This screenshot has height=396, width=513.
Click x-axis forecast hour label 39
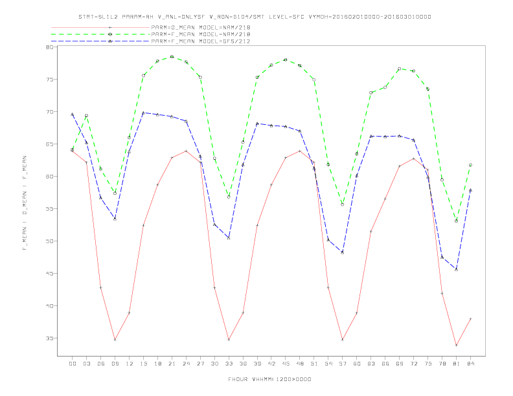pyautogui.click(x=257, y=364)
